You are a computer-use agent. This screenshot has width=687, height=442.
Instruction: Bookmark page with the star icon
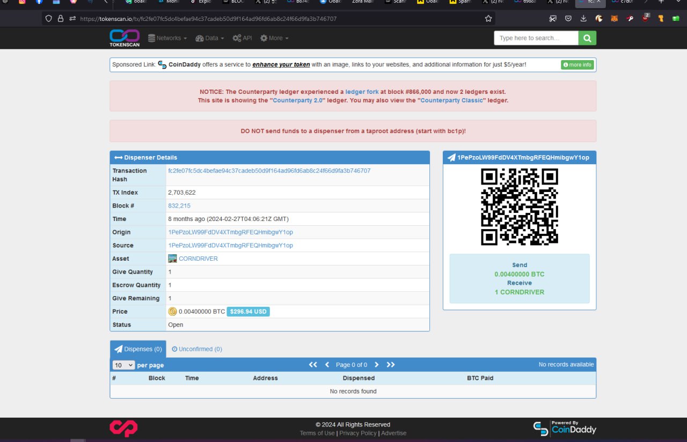(x=488, y=18)
